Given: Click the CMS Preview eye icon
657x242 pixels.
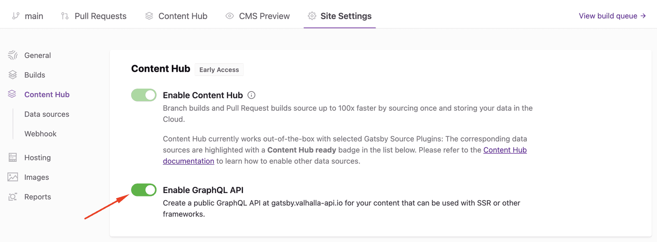Looking at the screenshot, I should [229, 16].
